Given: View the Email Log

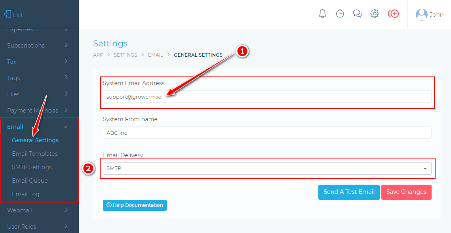Looking at the screenshot, I should click(25, 194).
